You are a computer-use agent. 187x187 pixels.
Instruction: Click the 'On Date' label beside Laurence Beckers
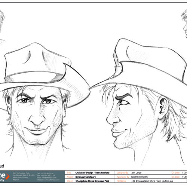[x=175, y=177]
